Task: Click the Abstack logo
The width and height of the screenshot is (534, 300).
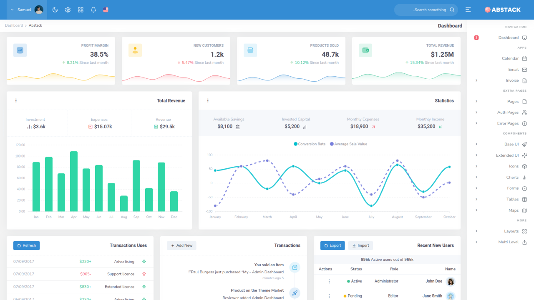Action: 503,10
